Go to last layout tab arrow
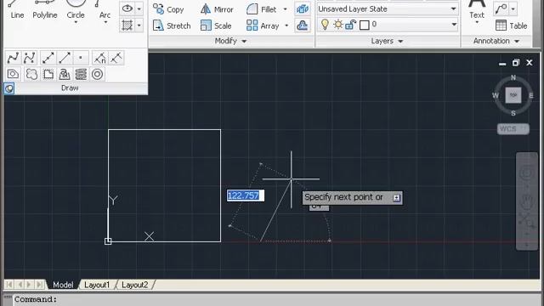This screenshot has width=544, height=306. (40, 285)
